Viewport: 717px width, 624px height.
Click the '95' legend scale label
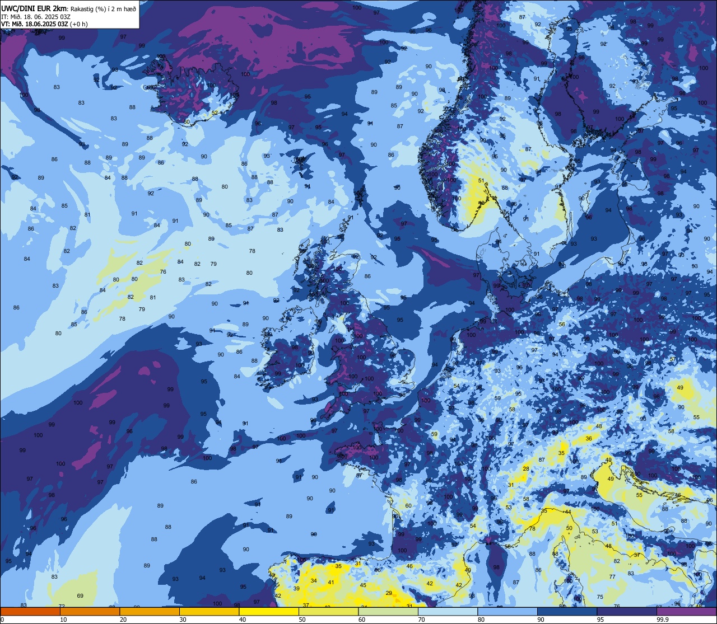coord(600,620)
